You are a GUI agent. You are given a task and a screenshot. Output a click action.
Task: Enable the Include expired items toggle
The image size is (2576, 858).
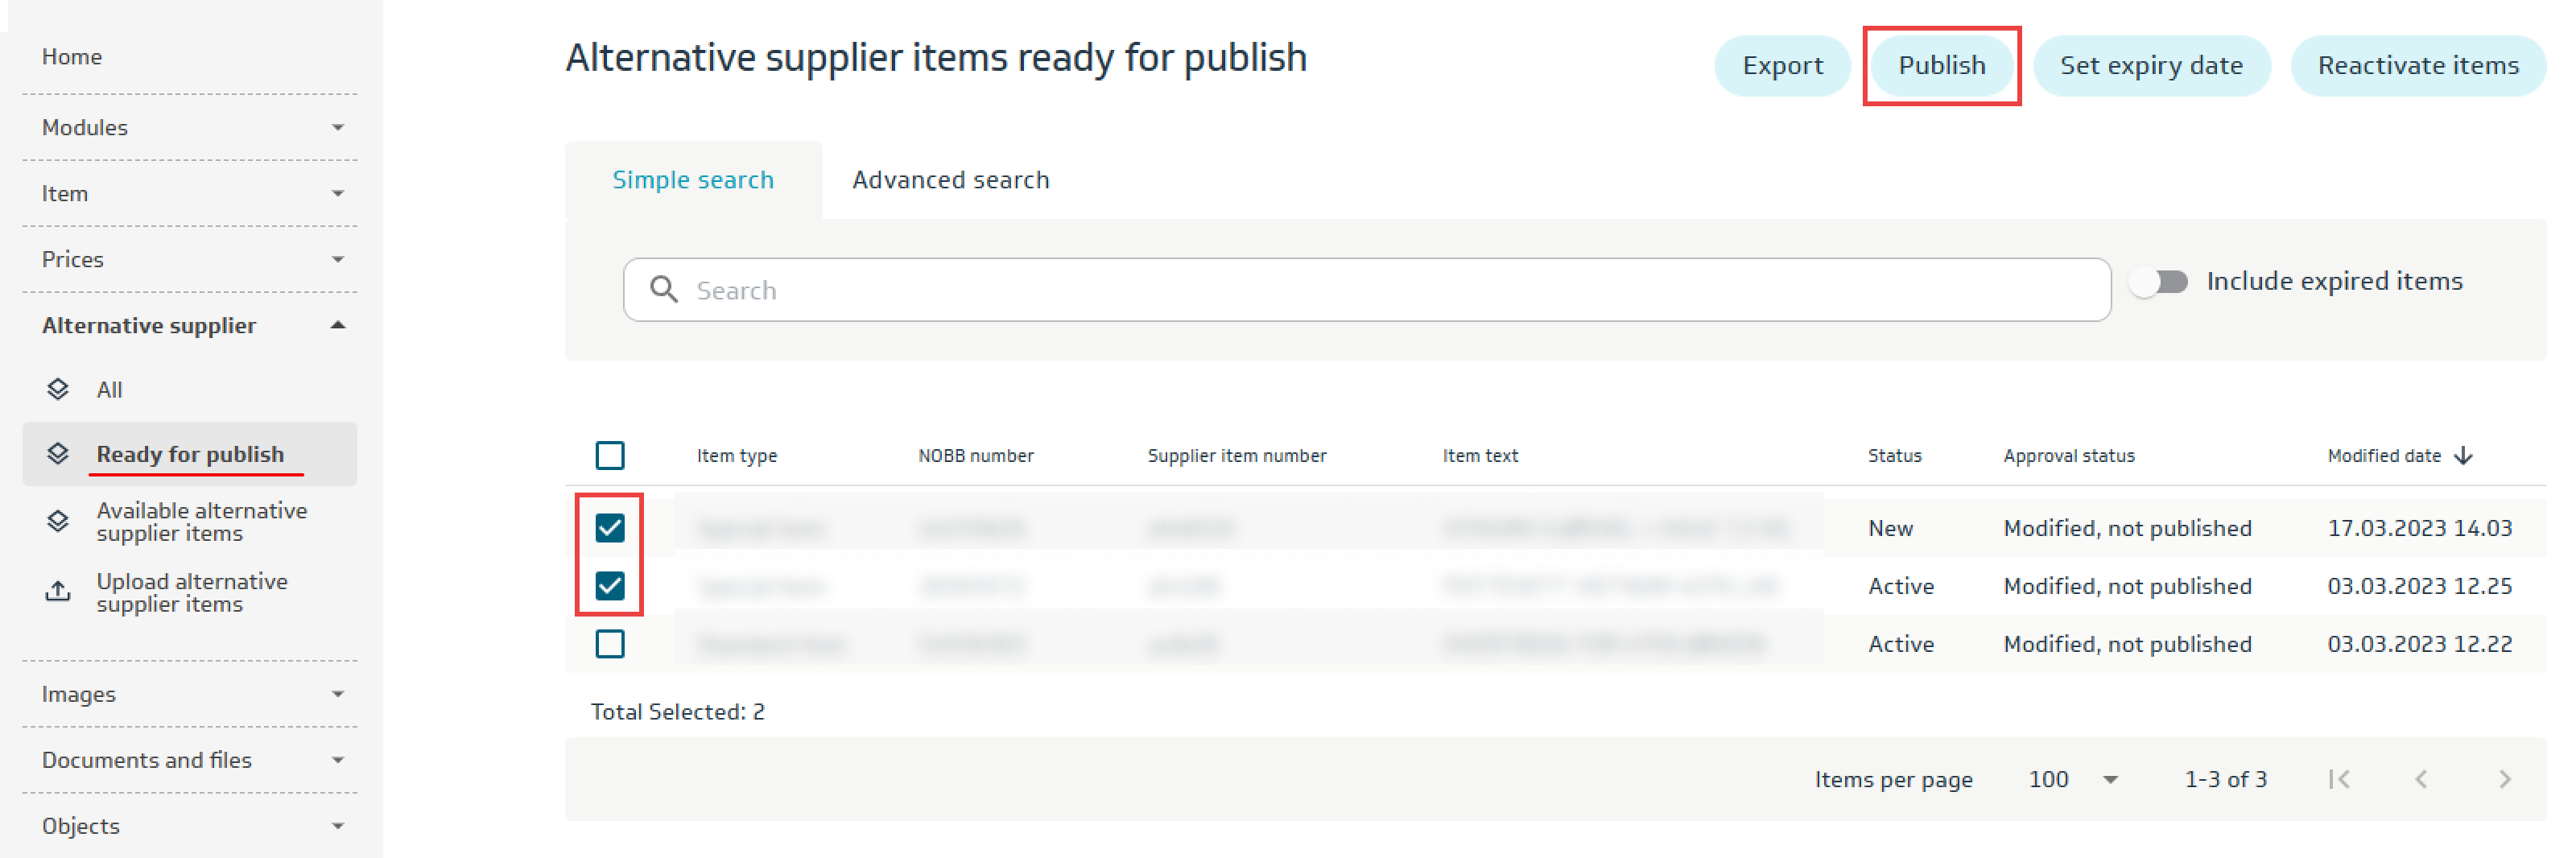pyautogui.click(x=2159, y=282)
